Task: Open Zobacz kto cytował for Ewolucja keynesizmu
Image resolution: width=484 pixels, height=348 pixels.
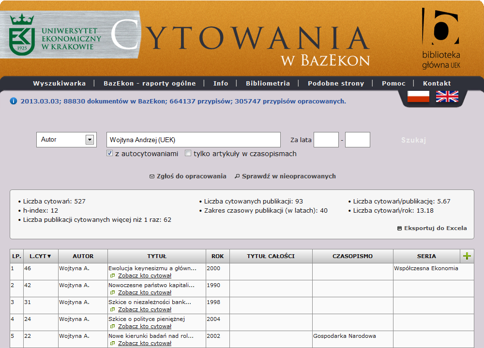Action: pyautogui.click(x=145, y=275)
